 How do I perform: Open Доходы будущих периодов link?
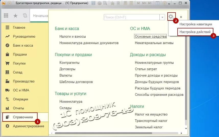coord(157,82)
